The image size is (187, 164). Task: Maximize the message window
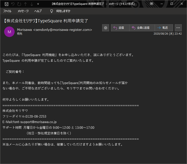click(x=172, y=4)
